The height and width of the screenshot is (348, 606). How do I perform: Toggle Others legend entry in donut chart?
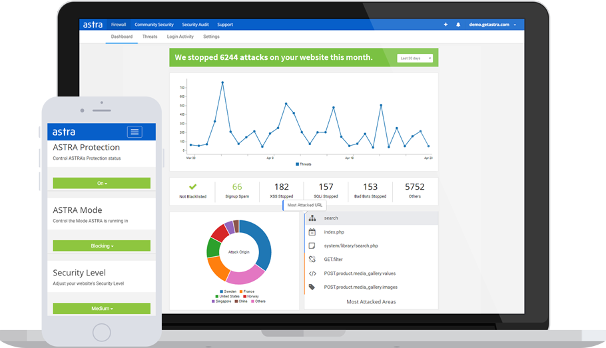click(258, 301)
